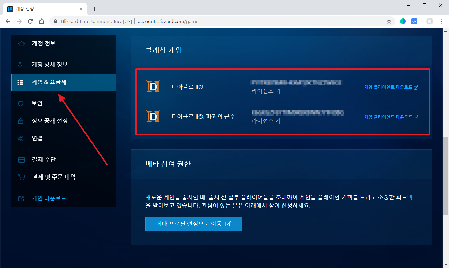Reload the page with refresh icon

pos(30,21)
